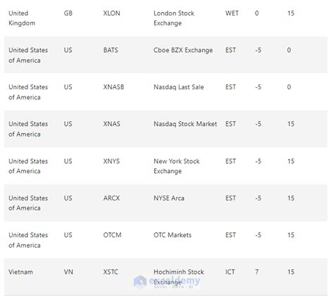Select the OTCM exchange code
The image size is (334, 297).
pyautogui.click(x=112, y=235)
